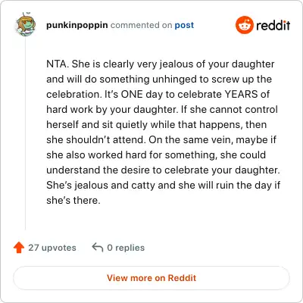303x303 pixels.
Task: Click the Reddit Snoo logo icon
Action: [x=244, y=25]
